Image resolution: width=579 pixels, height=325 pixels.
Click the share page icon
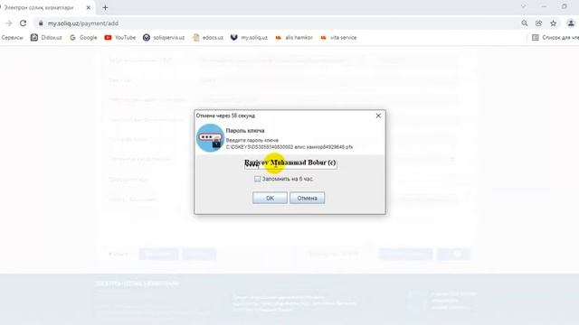pos(539,23)
